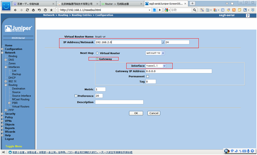Open the help question mark icon

click(x=247, y=15)
